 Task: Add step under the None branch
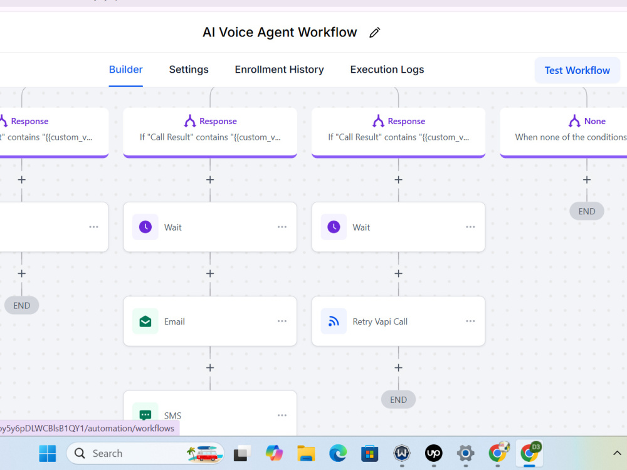(x=587, y=180)
